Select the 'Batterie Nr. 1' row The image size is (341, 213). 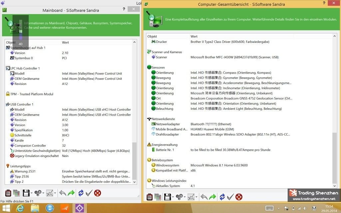pyautogui.click(x=239, y=150)
